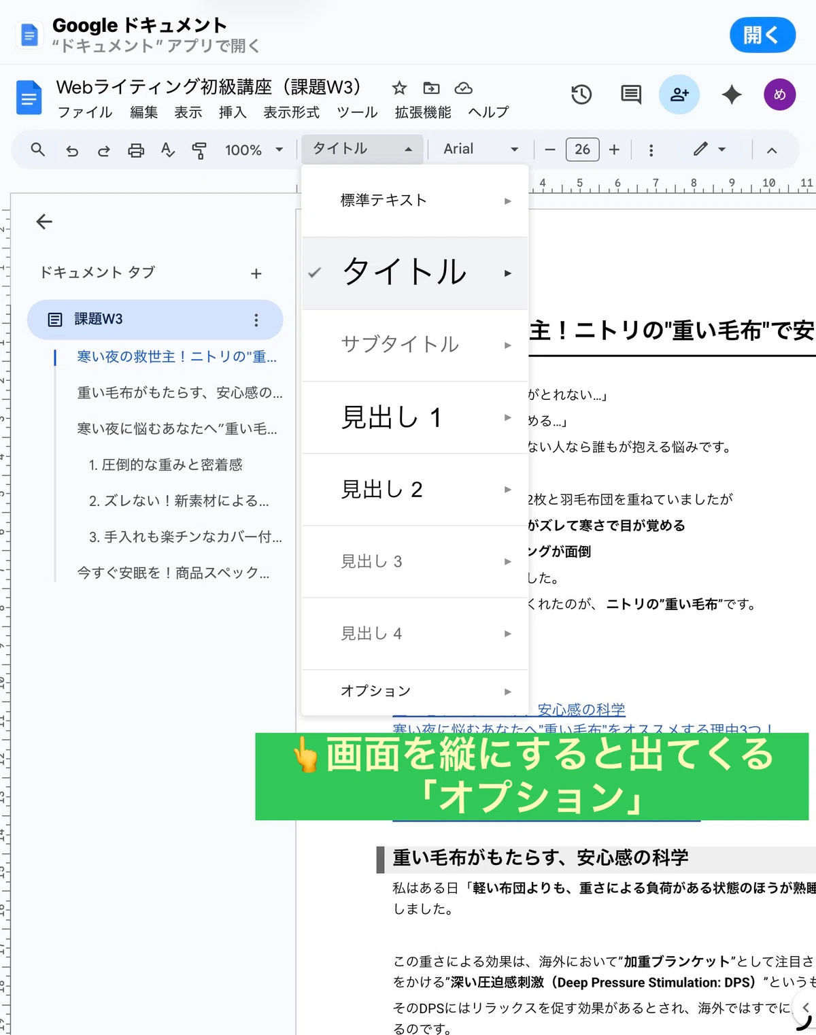Jump to outline 重い毛布がもたらす、安心感の...

click(180, 392)
